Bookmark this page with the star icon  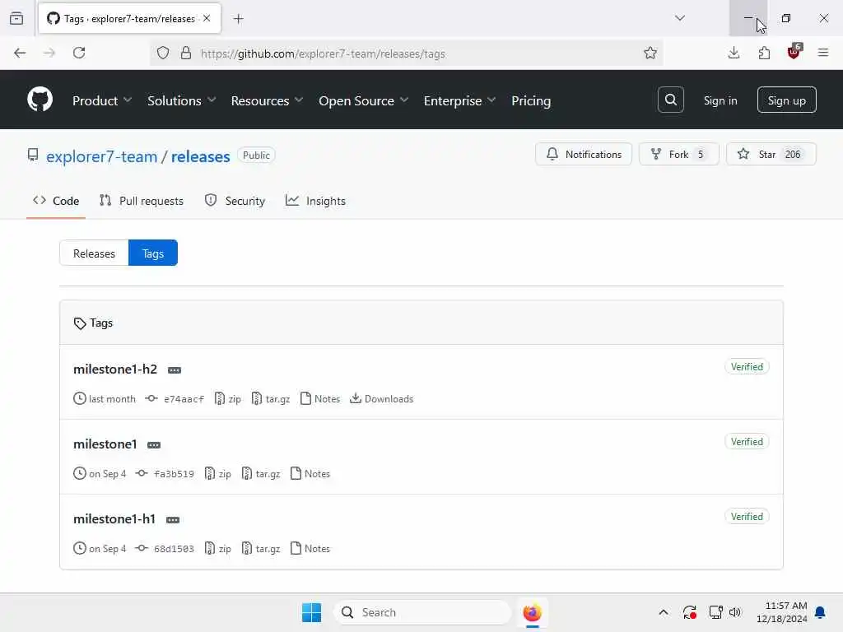650,53
